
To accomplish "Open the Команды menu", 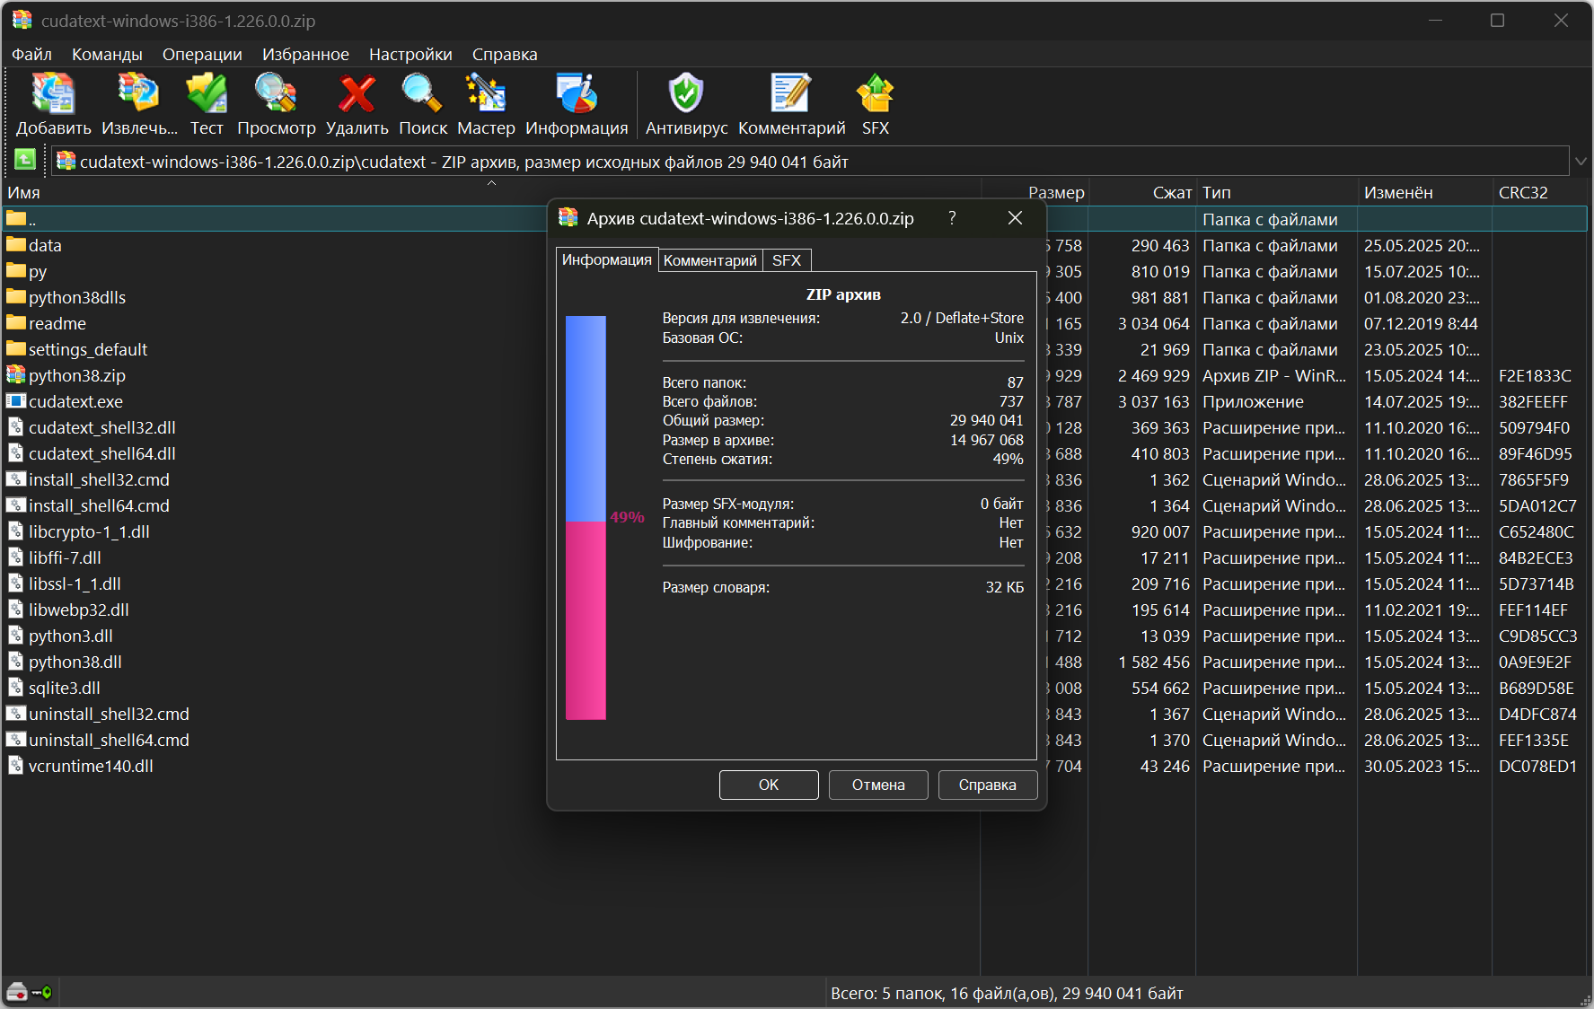I will click(x=107, y=54).
